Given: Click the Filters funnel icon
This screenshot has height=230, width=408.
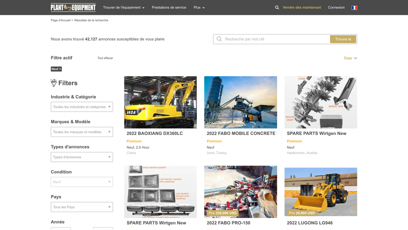Looking at the screenshot, I should point(53,83).
